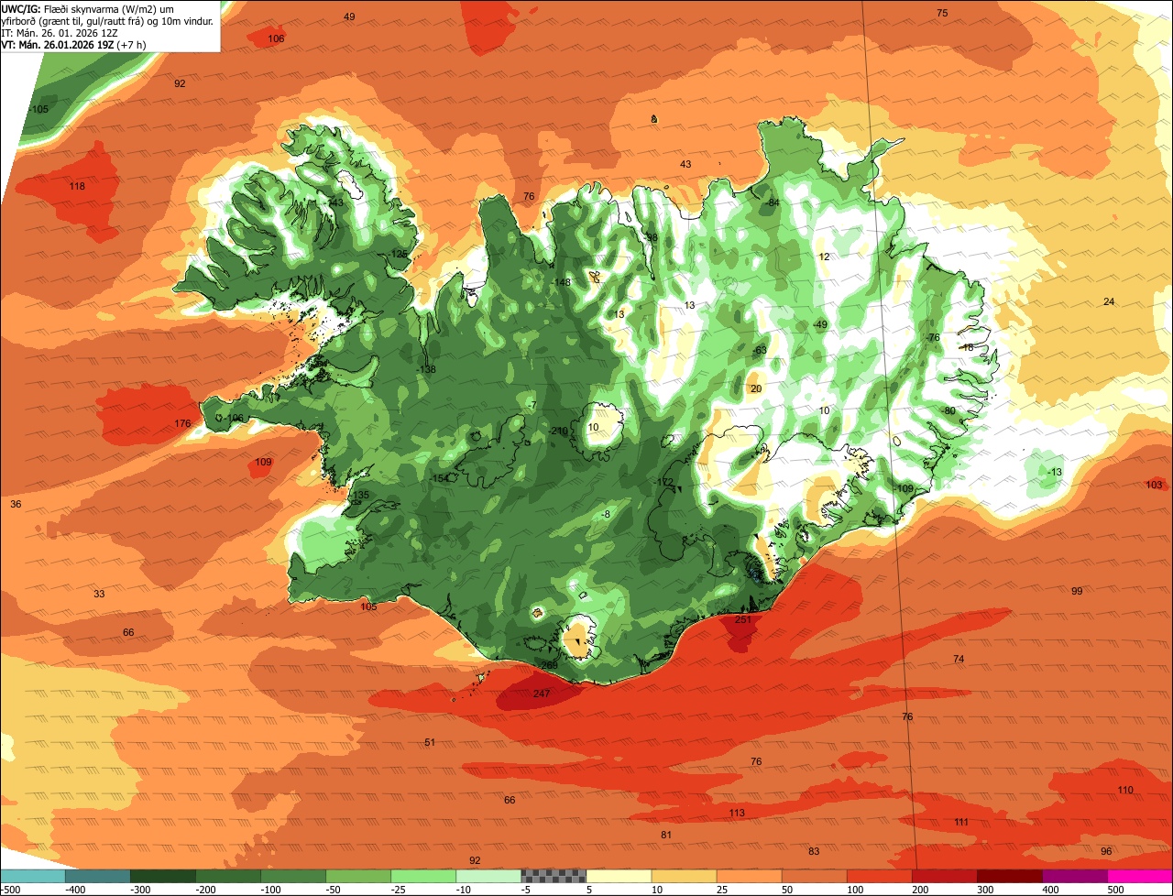Viewport: 1173px width, 896px height.
Task: Click the 33 value in the southwest sea
Action: coord(99,595)
